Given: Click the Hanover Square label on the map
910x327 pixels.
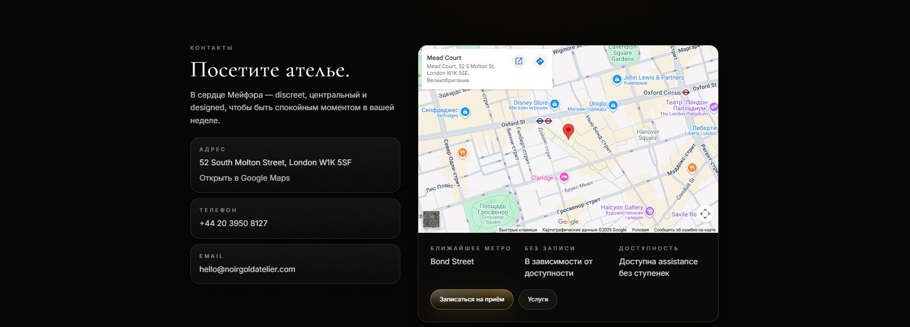Looking at the screenshot, I should tap(648, 135).
